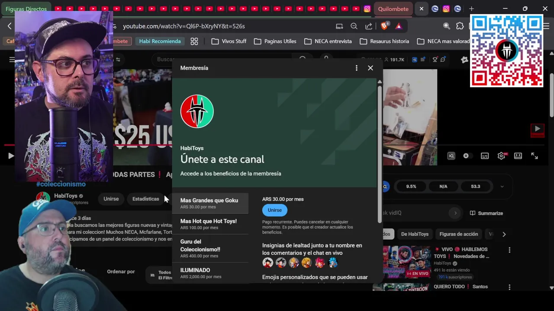Submit the Ask vidIQ arrow button

click(x=455, y=213)
